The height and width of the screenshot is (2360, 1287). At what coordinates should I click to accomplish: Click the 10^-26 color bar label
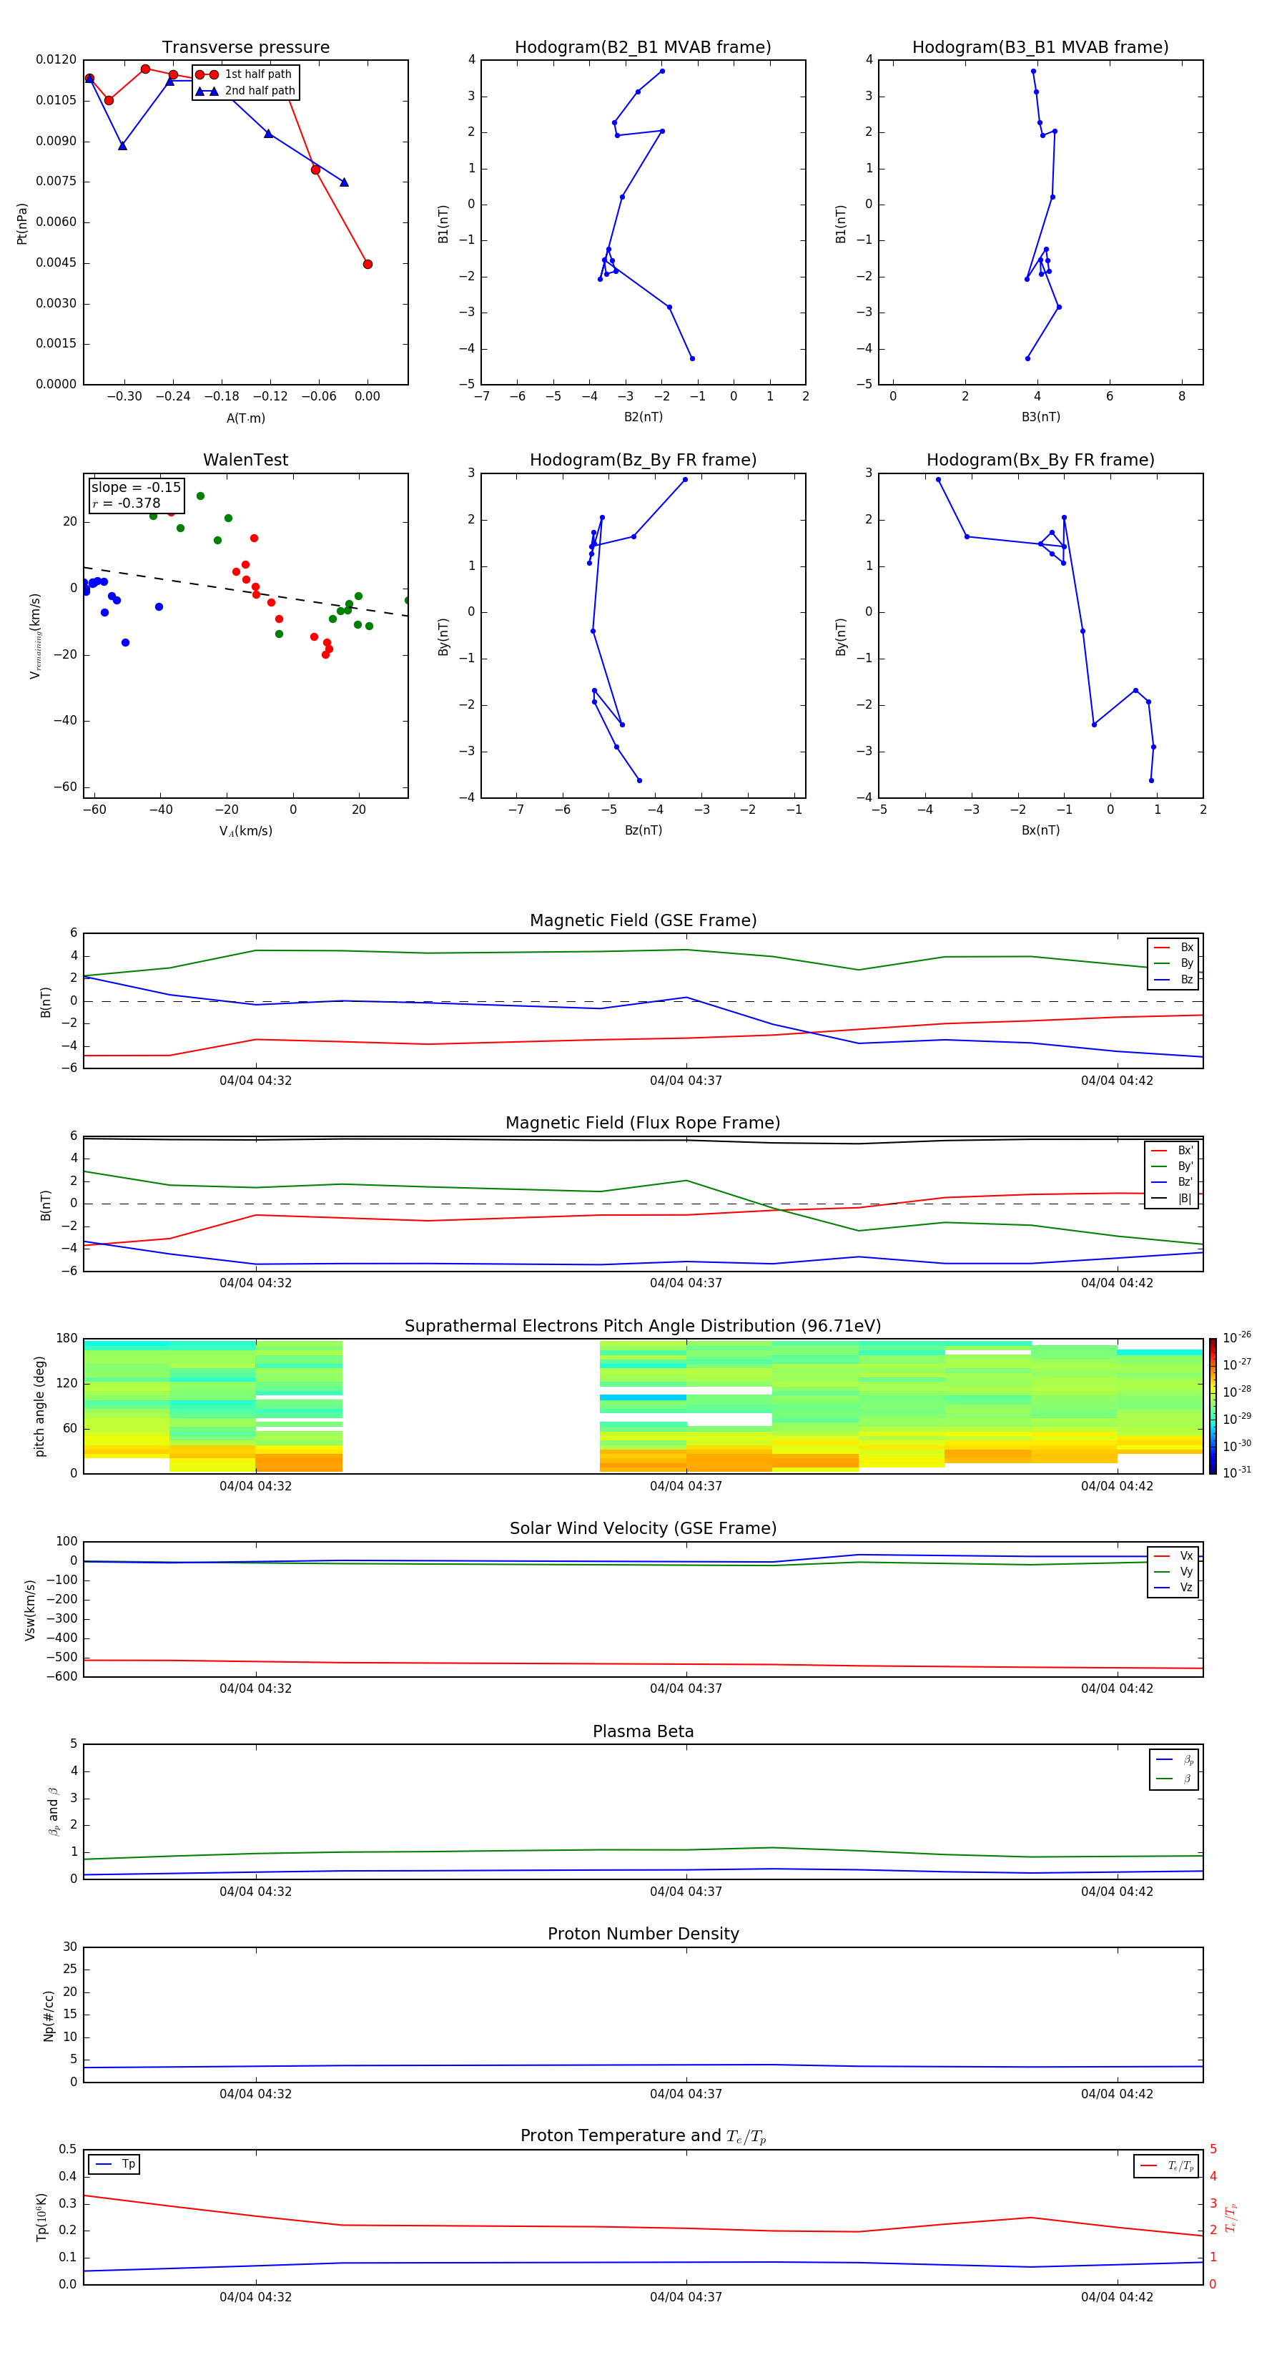click(1237, 1337)
